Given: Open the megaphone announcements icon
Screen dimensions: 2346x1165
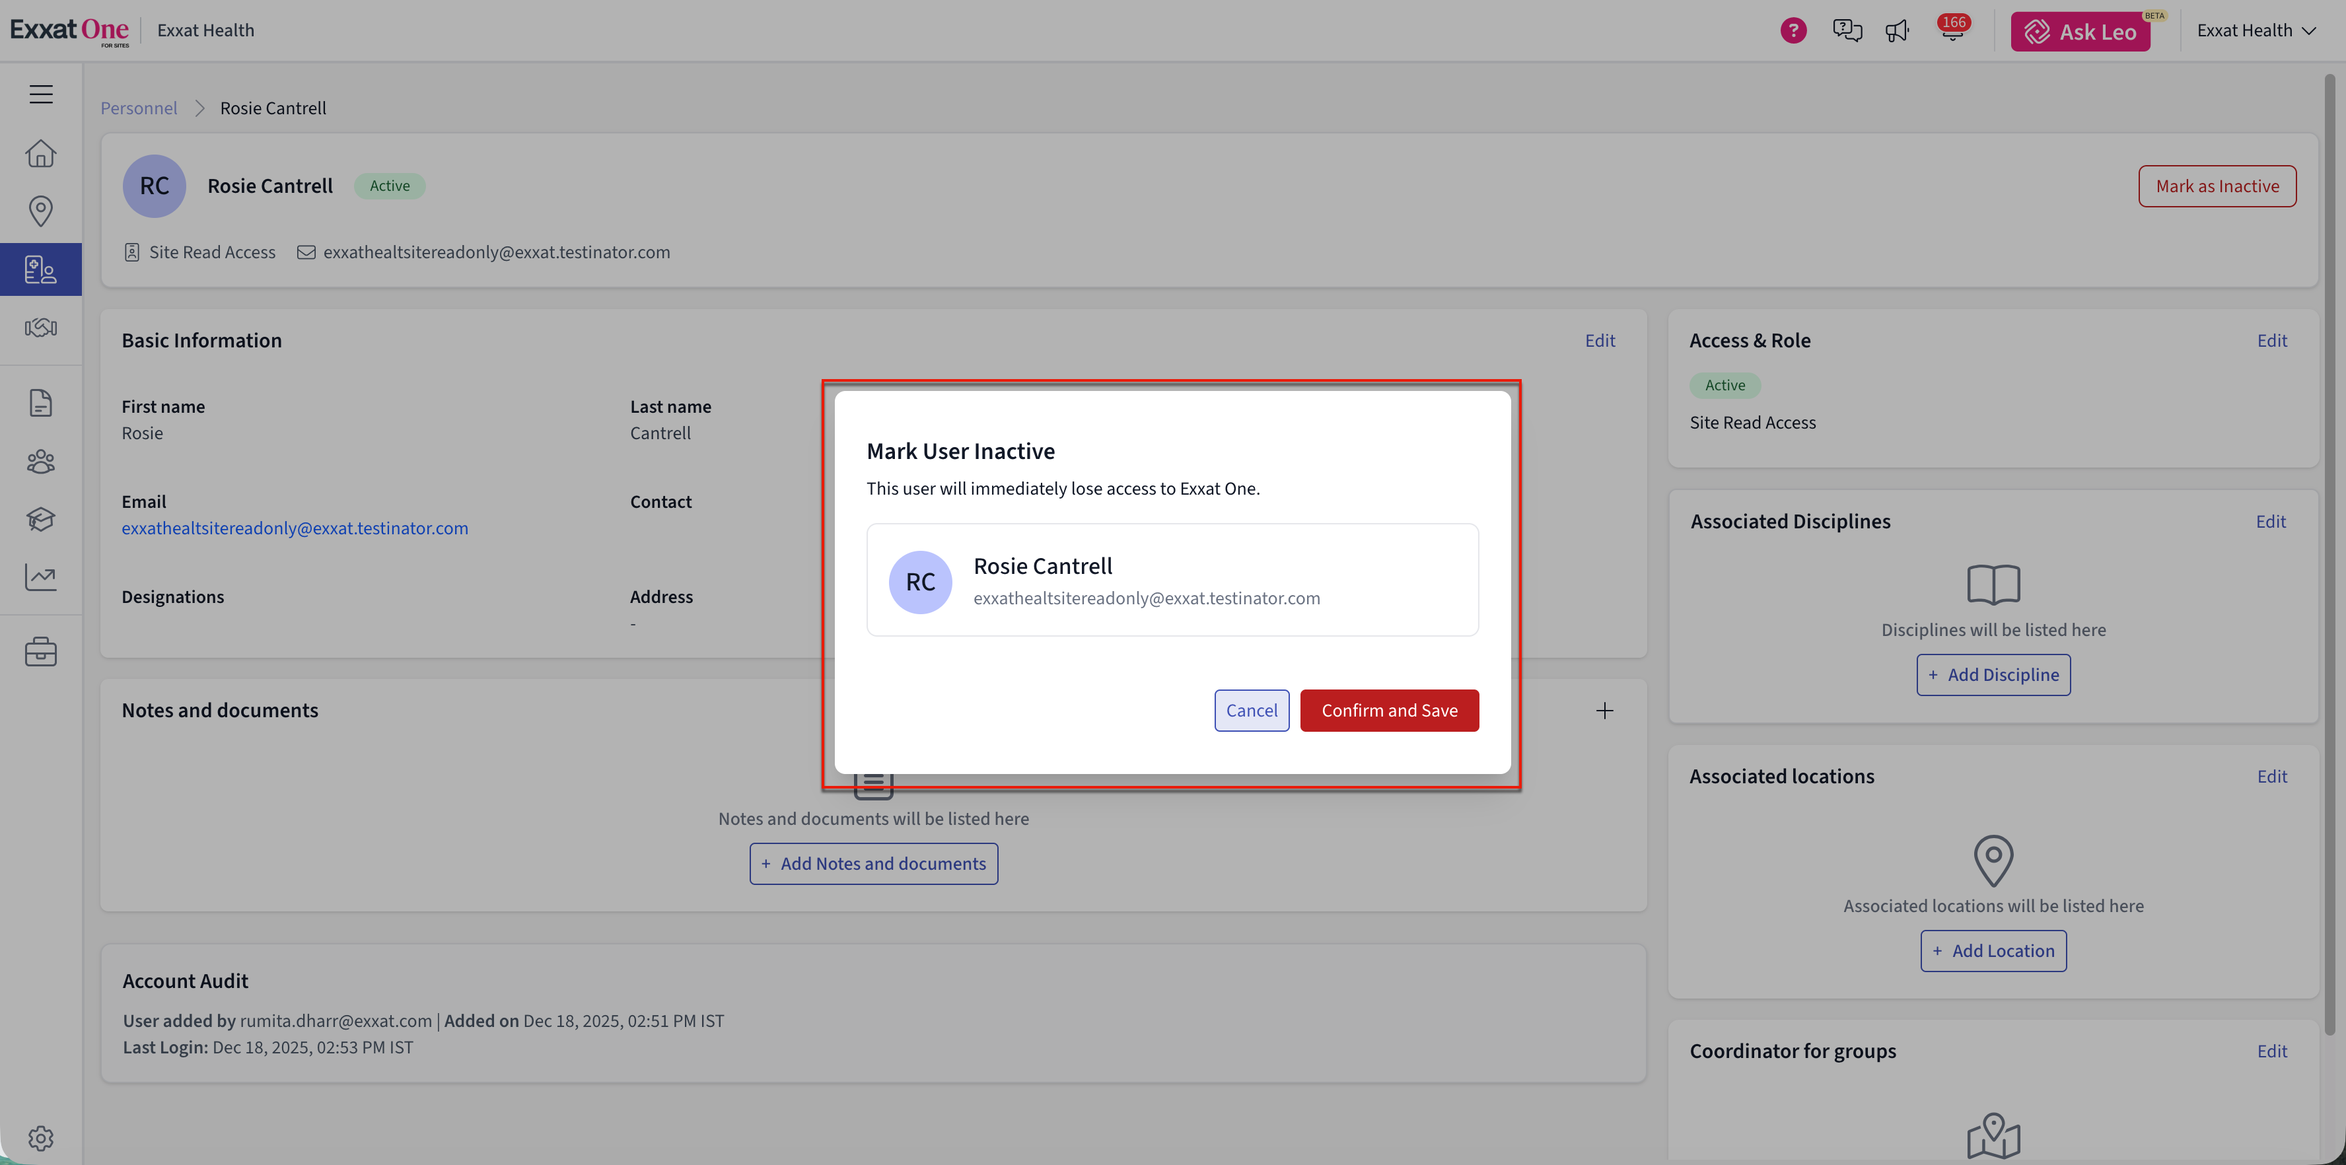Looking at the screenshot, I should coord(1898,31).
